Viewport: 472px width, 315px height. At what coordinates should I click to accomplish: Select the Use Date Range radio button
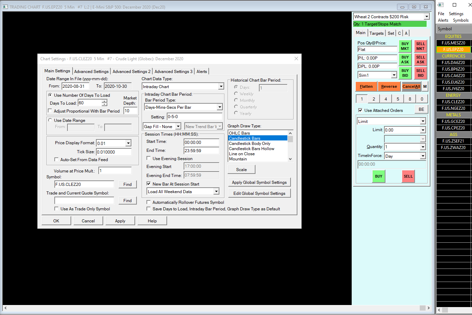pos(50,120)
